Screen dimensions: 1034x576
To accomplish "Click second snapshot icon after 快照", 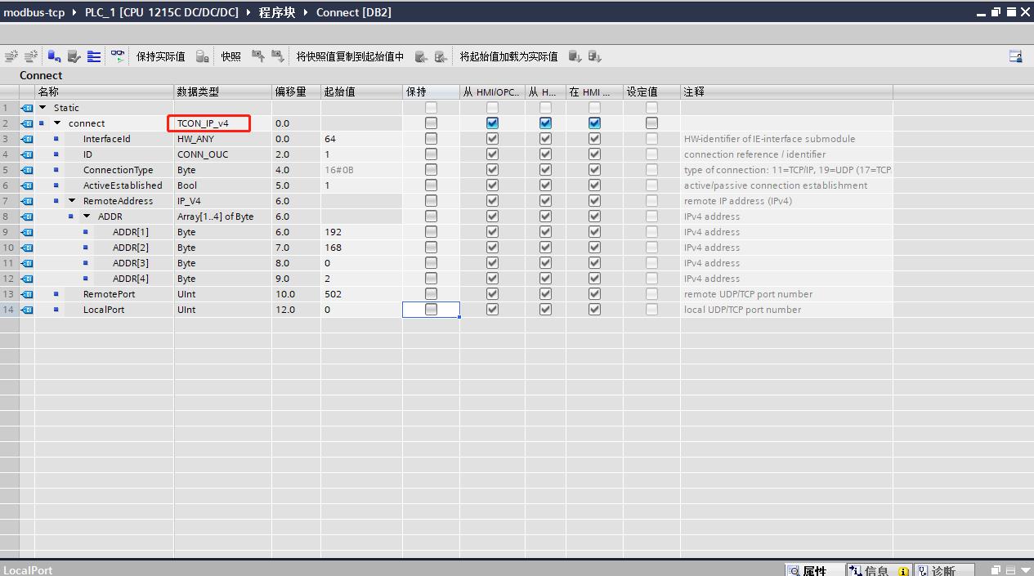I will tap(278, 56).
